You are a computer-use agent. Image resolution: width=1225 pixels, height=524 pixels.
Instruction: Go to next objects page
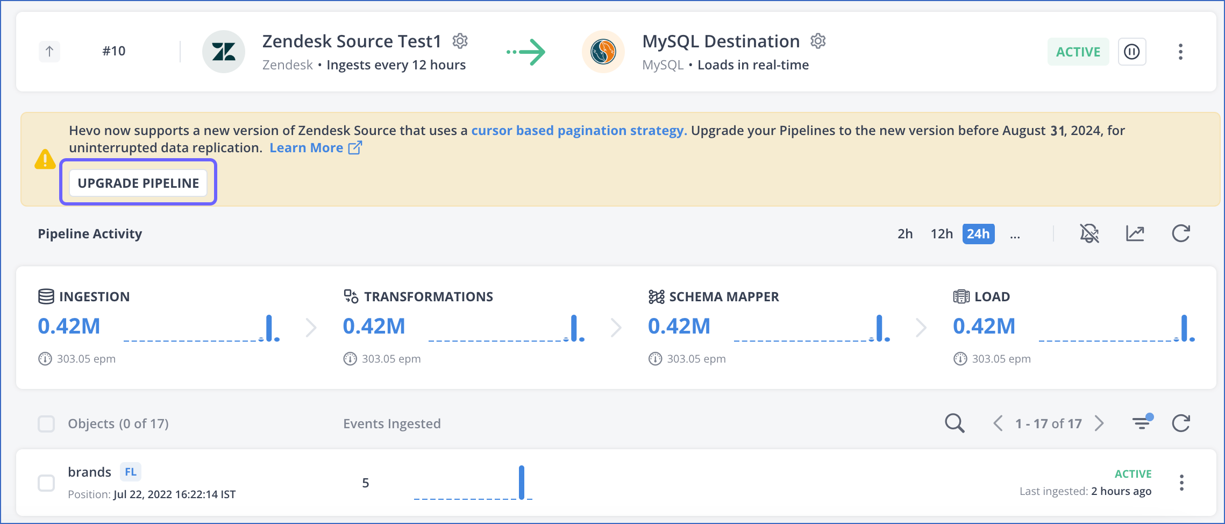[x=1099, y=423]
